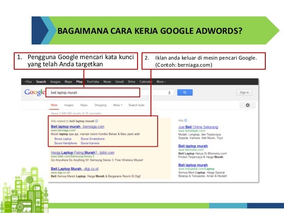Open +You in the top bar
The image size is (284, 213).
tap(28, 82)
